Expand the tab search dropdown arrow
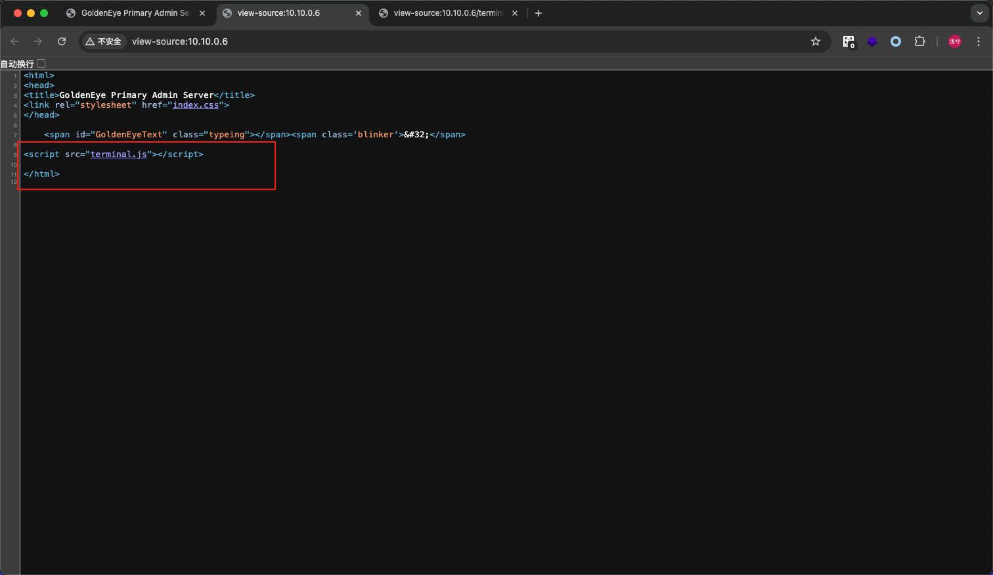Screen dimensions: 993x575 tap(979, 13)
